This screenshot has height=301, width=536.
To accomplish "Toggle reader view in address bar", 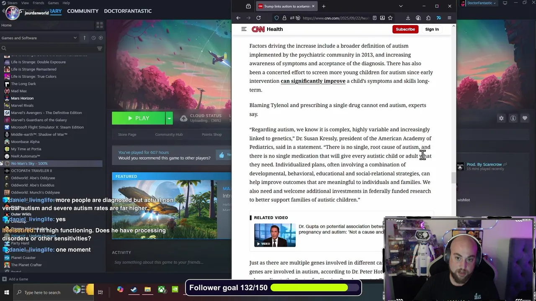I will point(374,18).
